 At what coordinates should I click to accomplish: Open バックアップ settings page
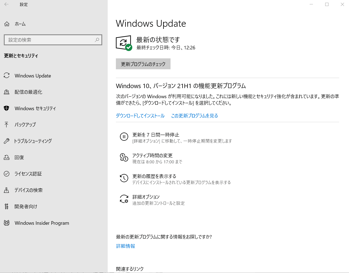pos(25,125)
